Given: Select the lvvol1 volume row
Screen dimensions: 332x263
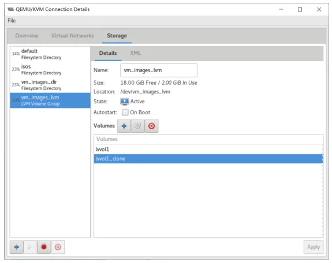Looking at the screenshot, I should 208,149.
